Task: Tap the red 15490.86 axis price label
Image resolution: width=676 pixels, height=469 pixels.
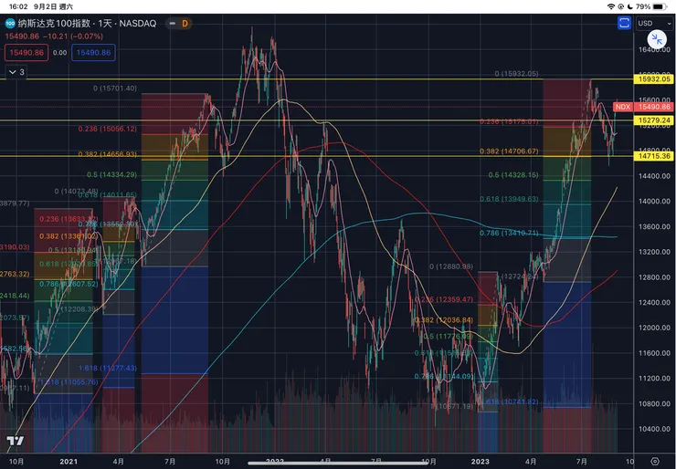Action: click(654, 107)
